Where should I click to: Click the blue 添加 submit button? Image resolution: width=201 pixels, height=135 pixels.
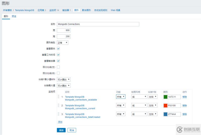click(61, 130)
